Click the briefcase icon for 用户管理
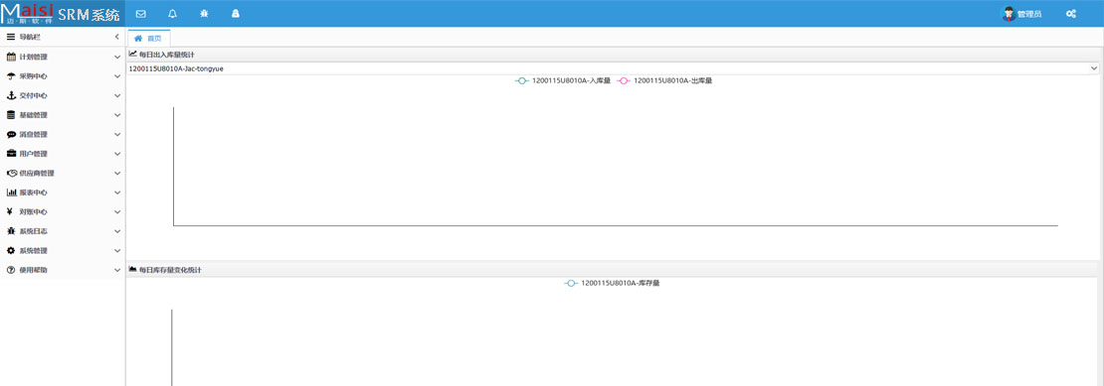 [11, 153]
